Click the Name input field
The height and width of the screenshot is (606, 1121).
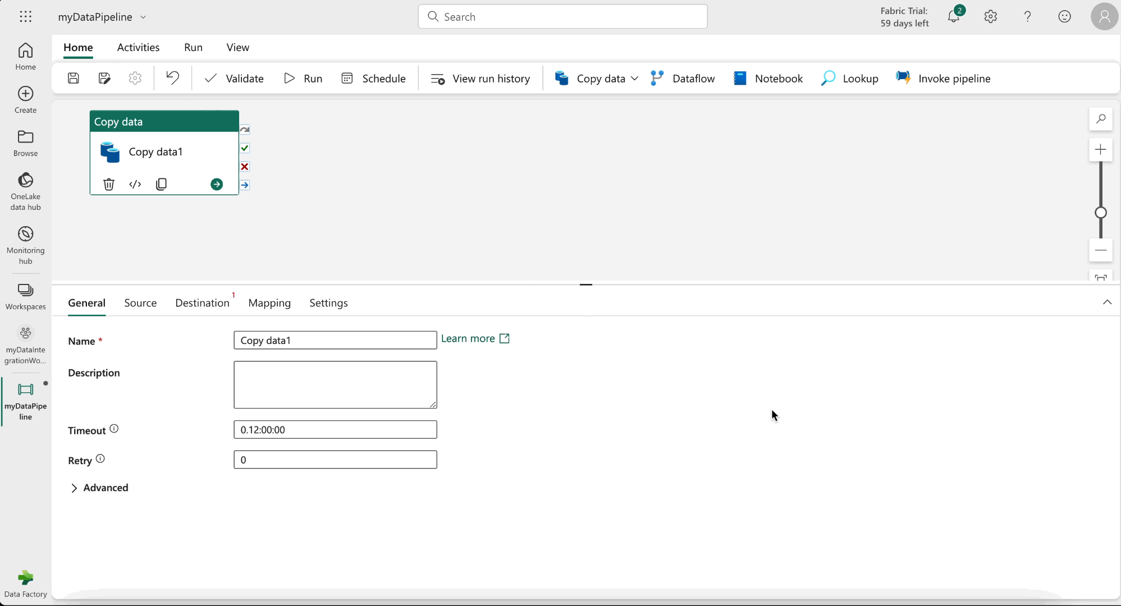tap(335, 340)
